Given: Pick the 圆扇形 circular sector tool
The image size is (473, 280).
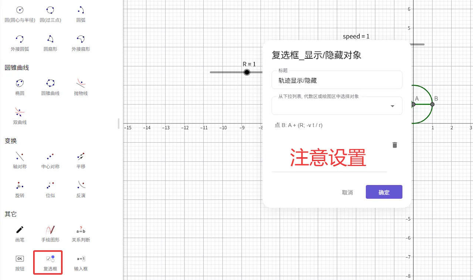Looking at the screenshot, I should pos(50,42).
